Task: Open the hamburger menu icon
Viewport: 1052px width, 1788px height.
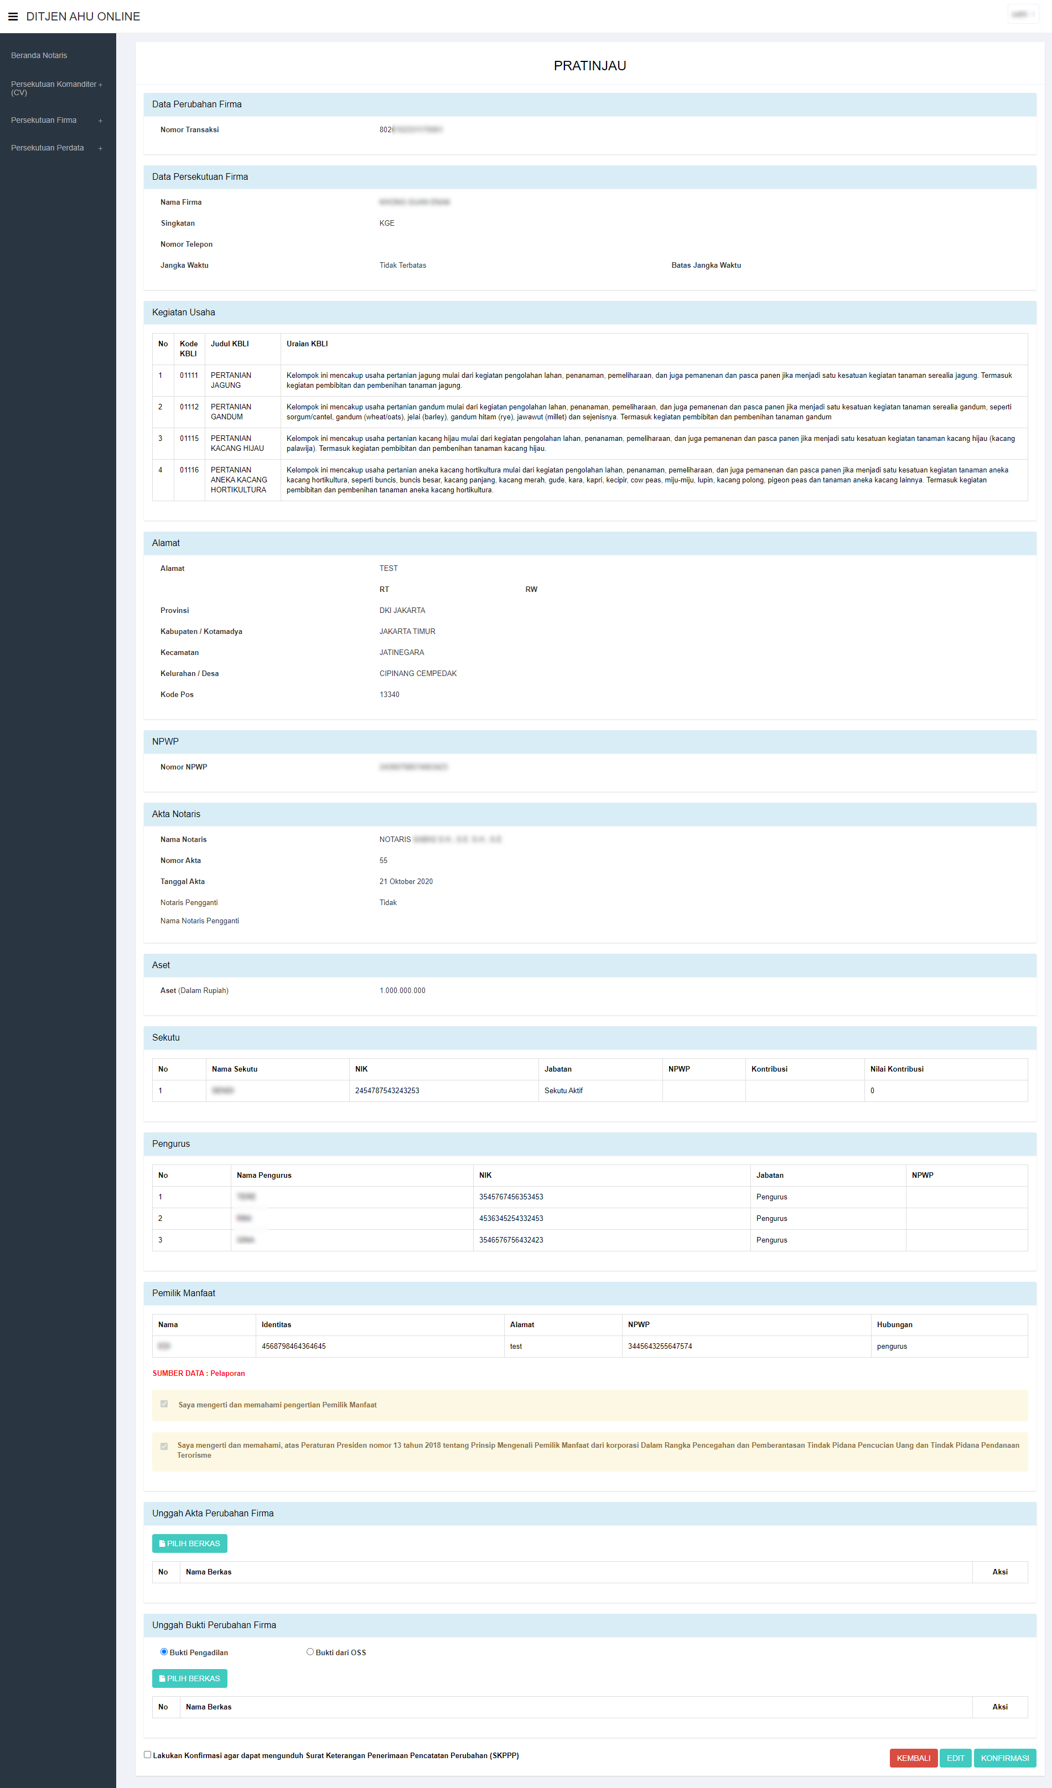Action: (13, 16)
